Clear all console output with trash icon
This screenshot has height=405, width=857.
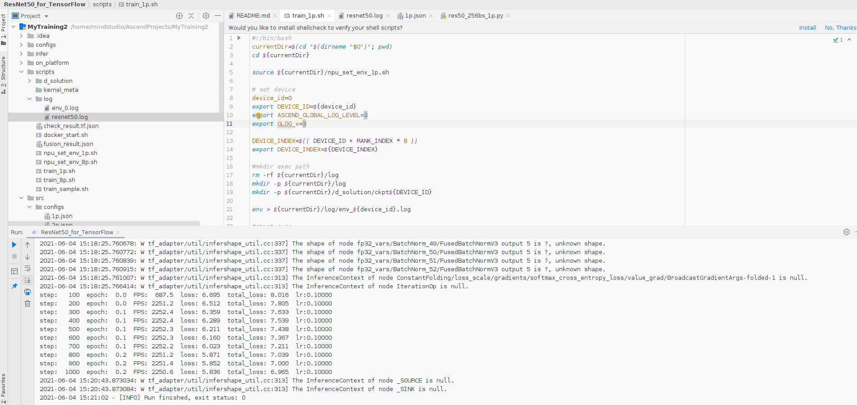tap(27, 304)
